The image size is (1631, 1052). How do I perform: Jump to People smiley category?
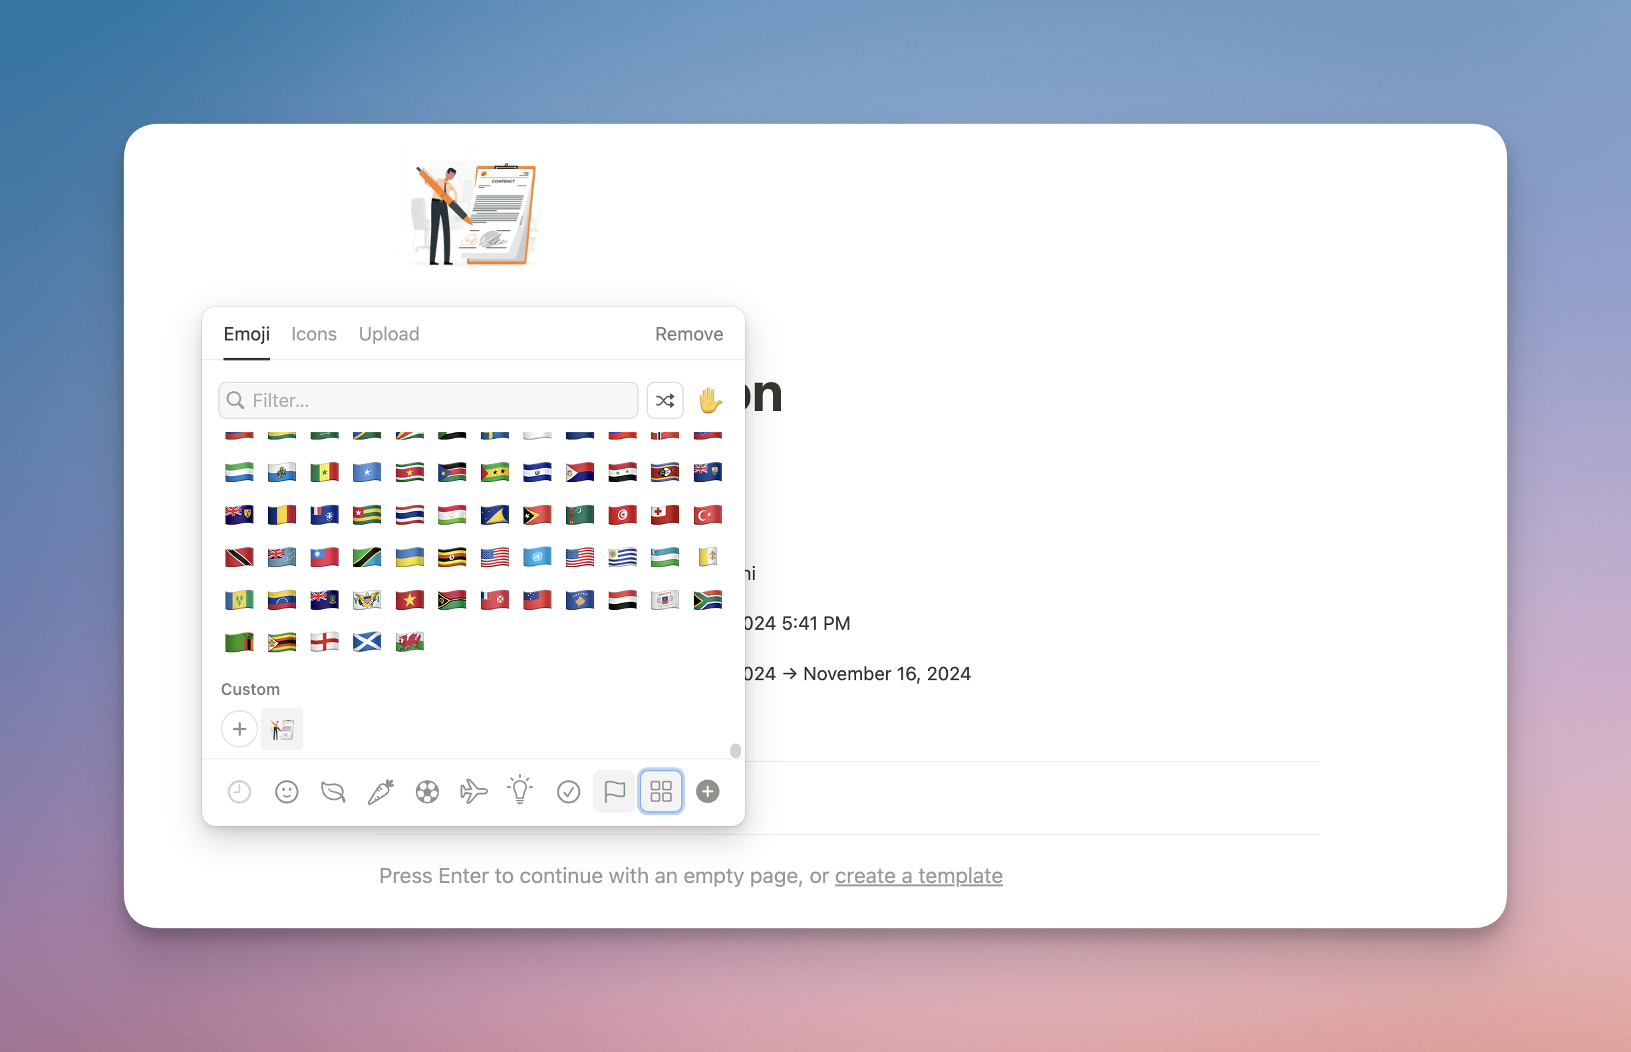[286, 792]
